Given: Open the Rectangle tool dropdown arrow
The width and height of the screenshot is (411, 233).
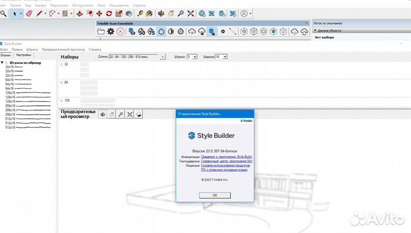Looking at the screenshot, I should (x=71, y=14).
